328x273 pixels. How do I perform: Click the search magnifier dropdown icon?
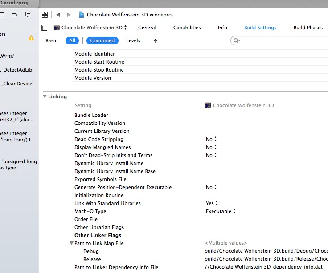pyautogui.click(x=237, y=41)
